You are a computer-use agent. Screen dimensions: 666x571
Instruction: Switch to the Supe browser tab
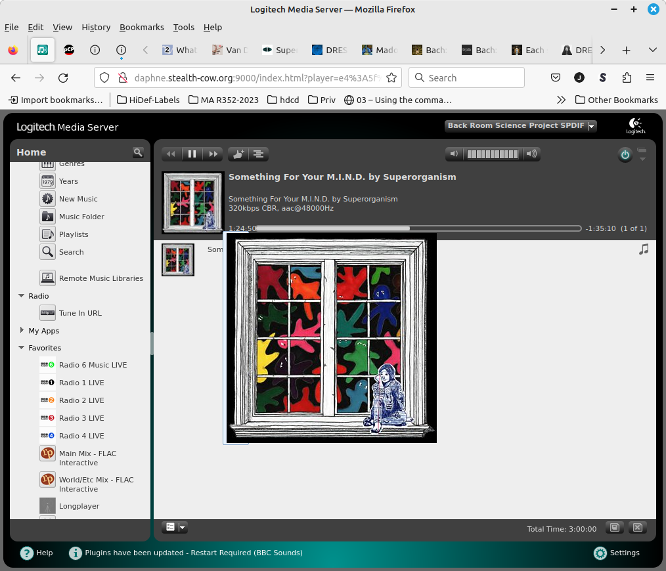pyautogui.click(x=280, y=50)
